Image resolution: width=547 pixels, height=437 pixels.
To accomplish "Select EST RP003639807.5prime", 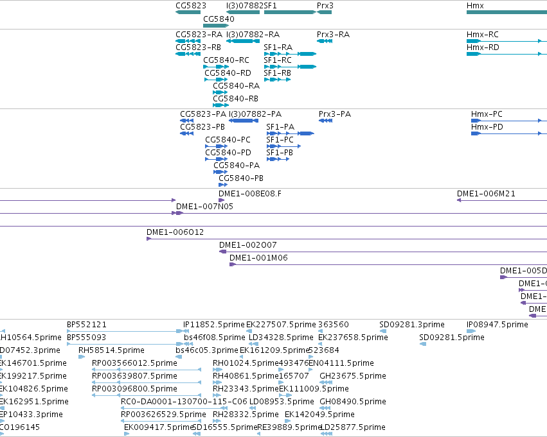I will (134, 377).
